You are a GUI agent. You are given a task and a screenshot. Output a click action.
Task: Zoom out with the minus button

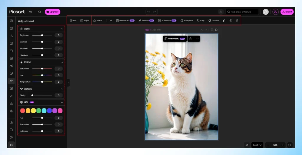point(268,145)
